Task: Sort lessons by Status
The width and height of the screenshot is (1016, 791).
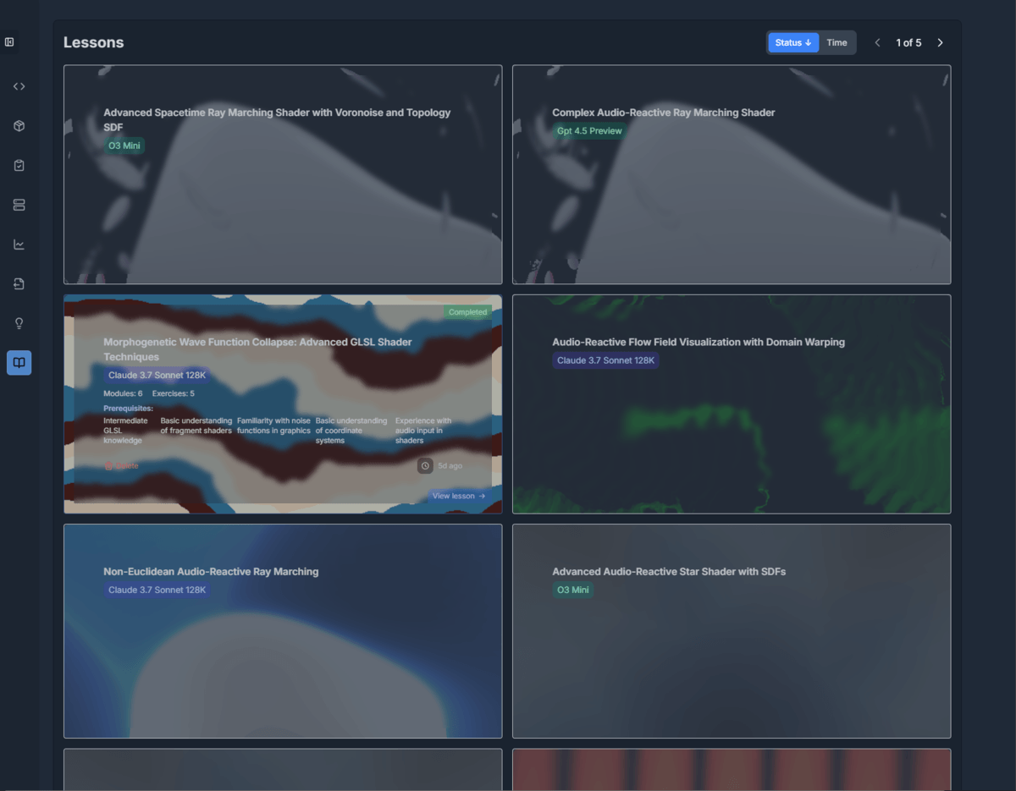Action: click(792, 42)
